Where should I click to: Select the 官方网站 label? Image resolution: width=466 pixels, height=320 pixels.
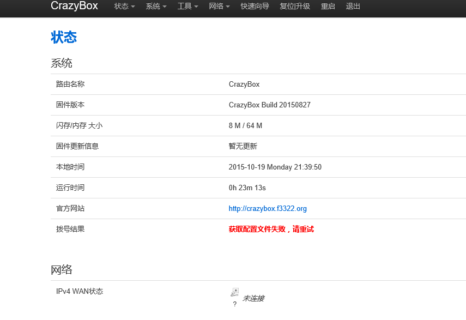pyautogui.click(x=70, y=209)
